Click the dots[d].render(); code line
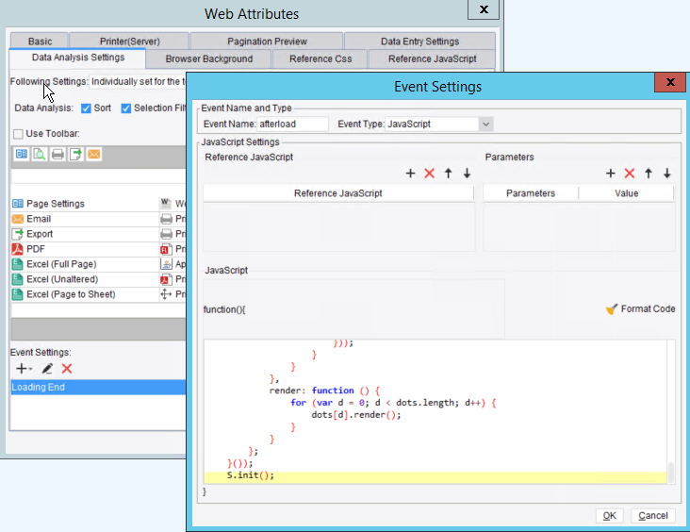Viewport: 690px width, 532px height. [356, 415]
